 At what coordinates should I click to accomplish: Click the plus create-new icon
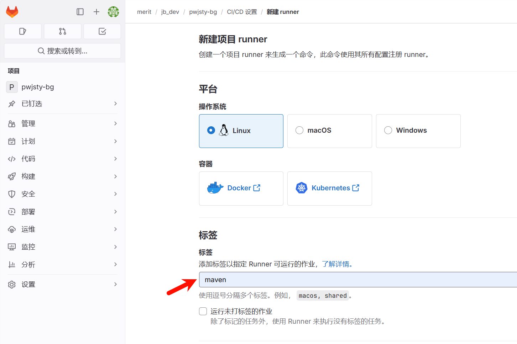pyautogui.click(x=96, y=12)
